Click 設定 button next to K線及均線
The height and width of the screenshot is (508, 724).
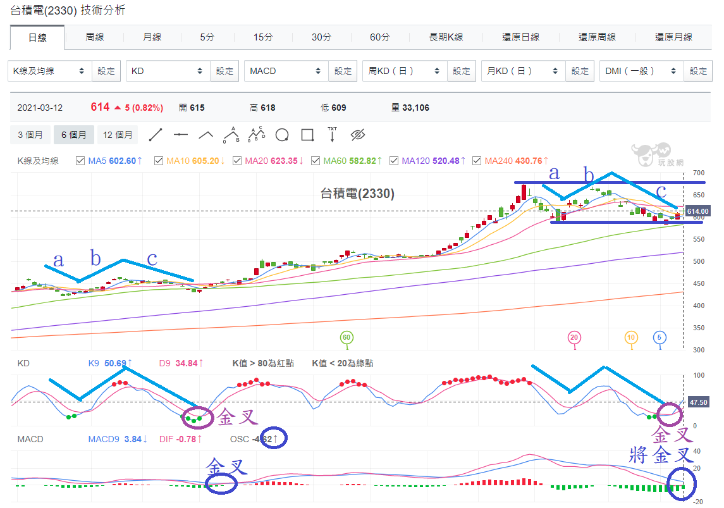coord(106,71)
